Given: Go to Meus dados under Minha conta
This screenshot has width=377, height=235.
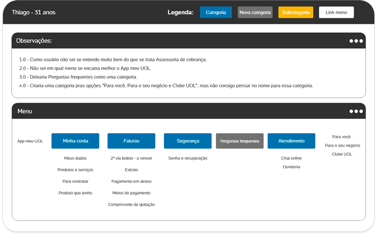Looking at the screenshot, I should click(x=75, y=158).
